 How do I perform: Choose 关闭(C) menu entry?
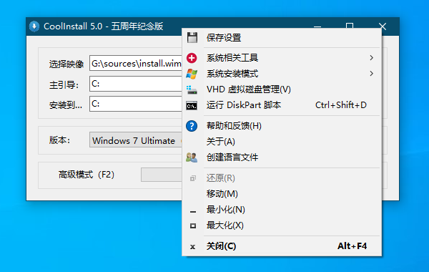click(282, 246)
